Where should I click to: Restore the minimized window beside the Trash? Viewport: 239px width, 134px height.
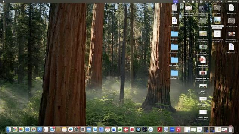pos(224,130)
